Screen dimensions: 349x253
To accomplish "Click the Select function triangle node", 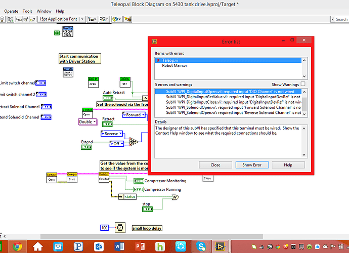I will [x=134, y=142].
